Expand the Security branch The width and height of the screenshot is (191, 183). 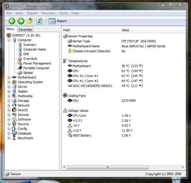click(x=9, y=124)
